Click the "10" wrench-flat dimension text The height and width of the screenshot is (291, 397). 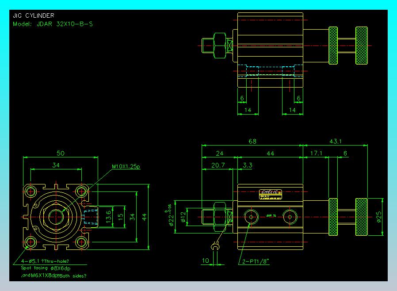pyautogui.click(x=205, y=260)
